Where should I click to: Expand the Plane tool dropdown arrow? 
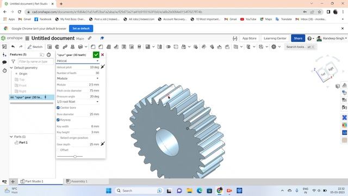pyautogui.click(x=241, y=47)
